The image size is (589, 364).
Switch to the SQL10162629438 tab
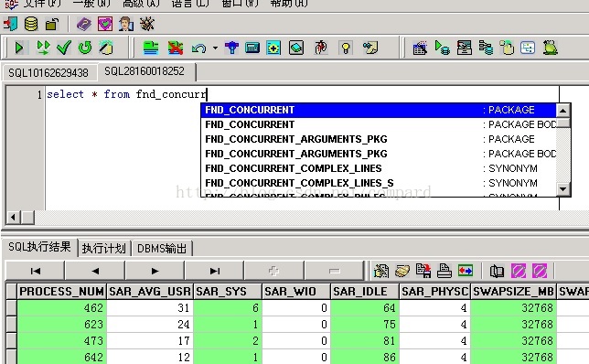(x=48, y=72)
